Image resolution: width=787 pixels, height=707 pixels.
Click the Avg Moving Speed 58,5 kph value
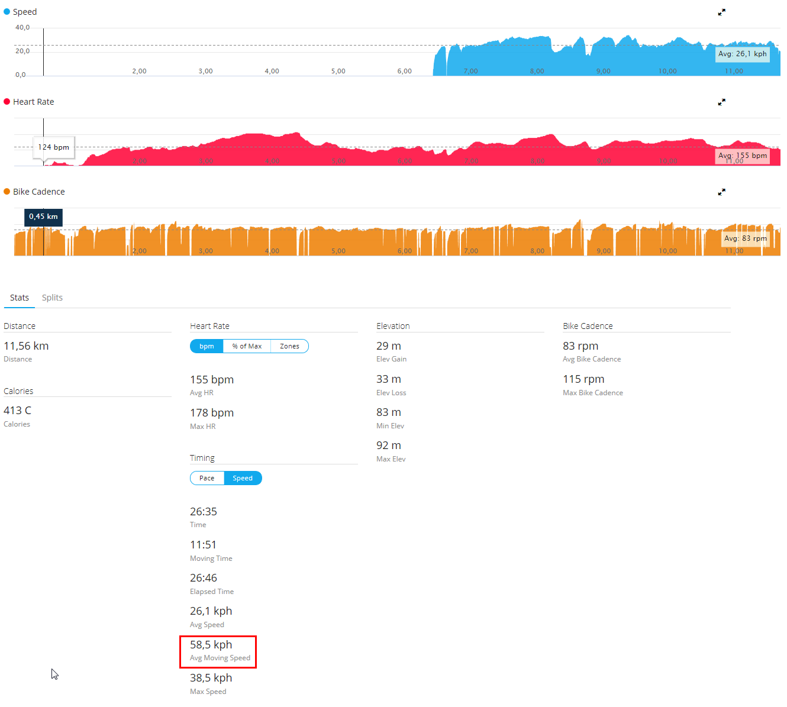211,645
